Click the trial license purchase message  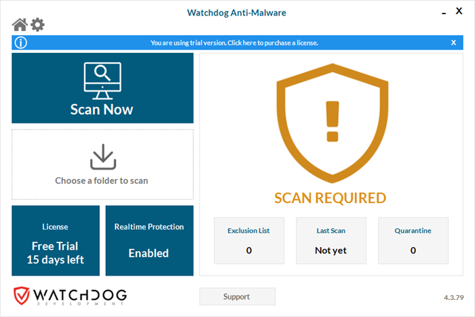235,43
